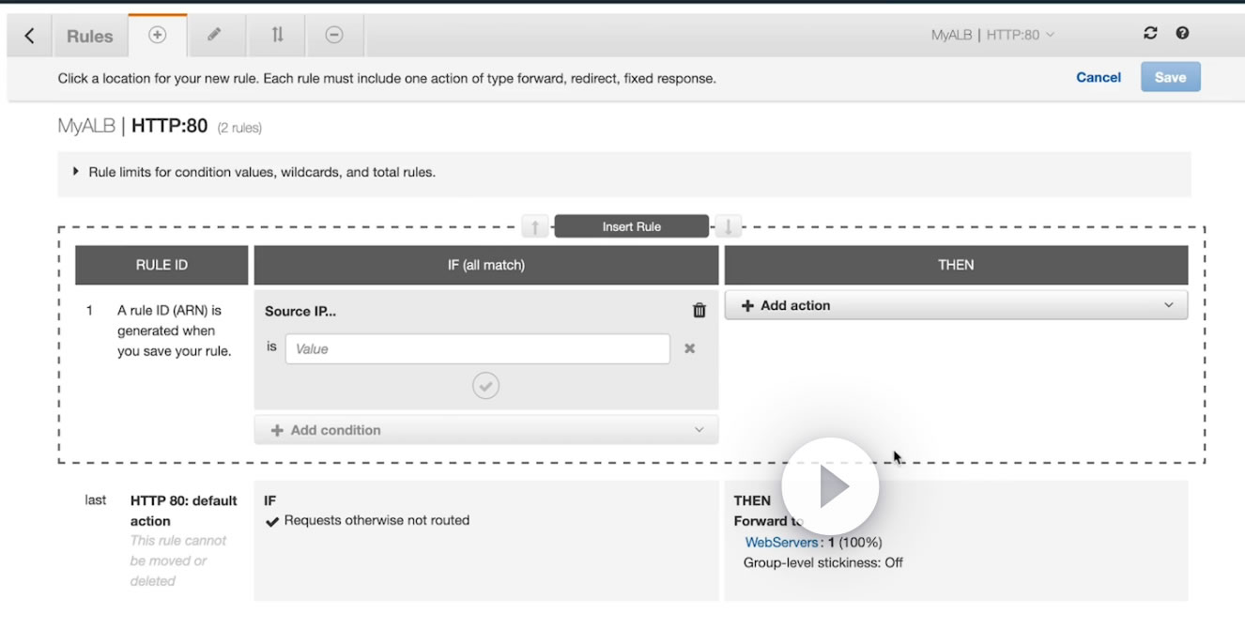This screenshot has height=630, width=1245.
Task: Confirm the condition with the checkmark circle
Action: coord(485,386)
